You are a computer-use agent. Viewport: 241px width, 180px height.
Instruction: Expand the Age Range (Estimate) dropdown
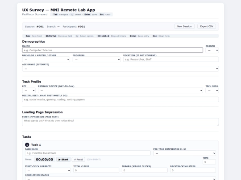[120, 68]
